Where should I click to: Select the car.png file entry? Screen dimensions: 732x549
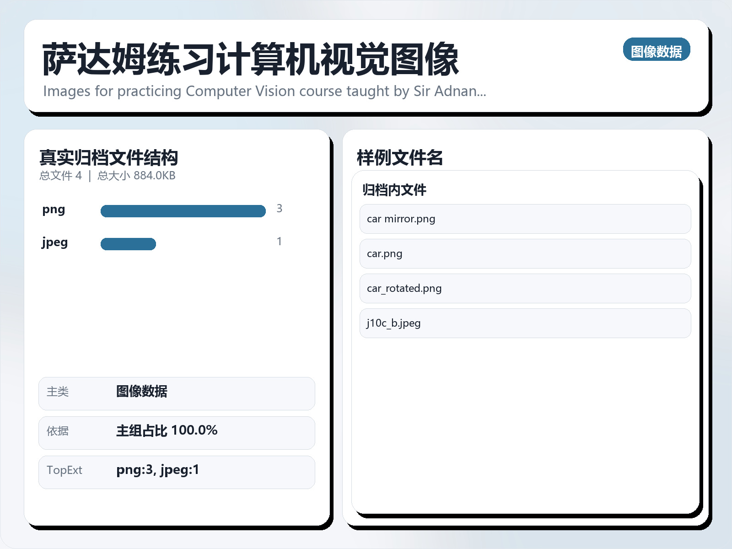[x=525, y=253]
